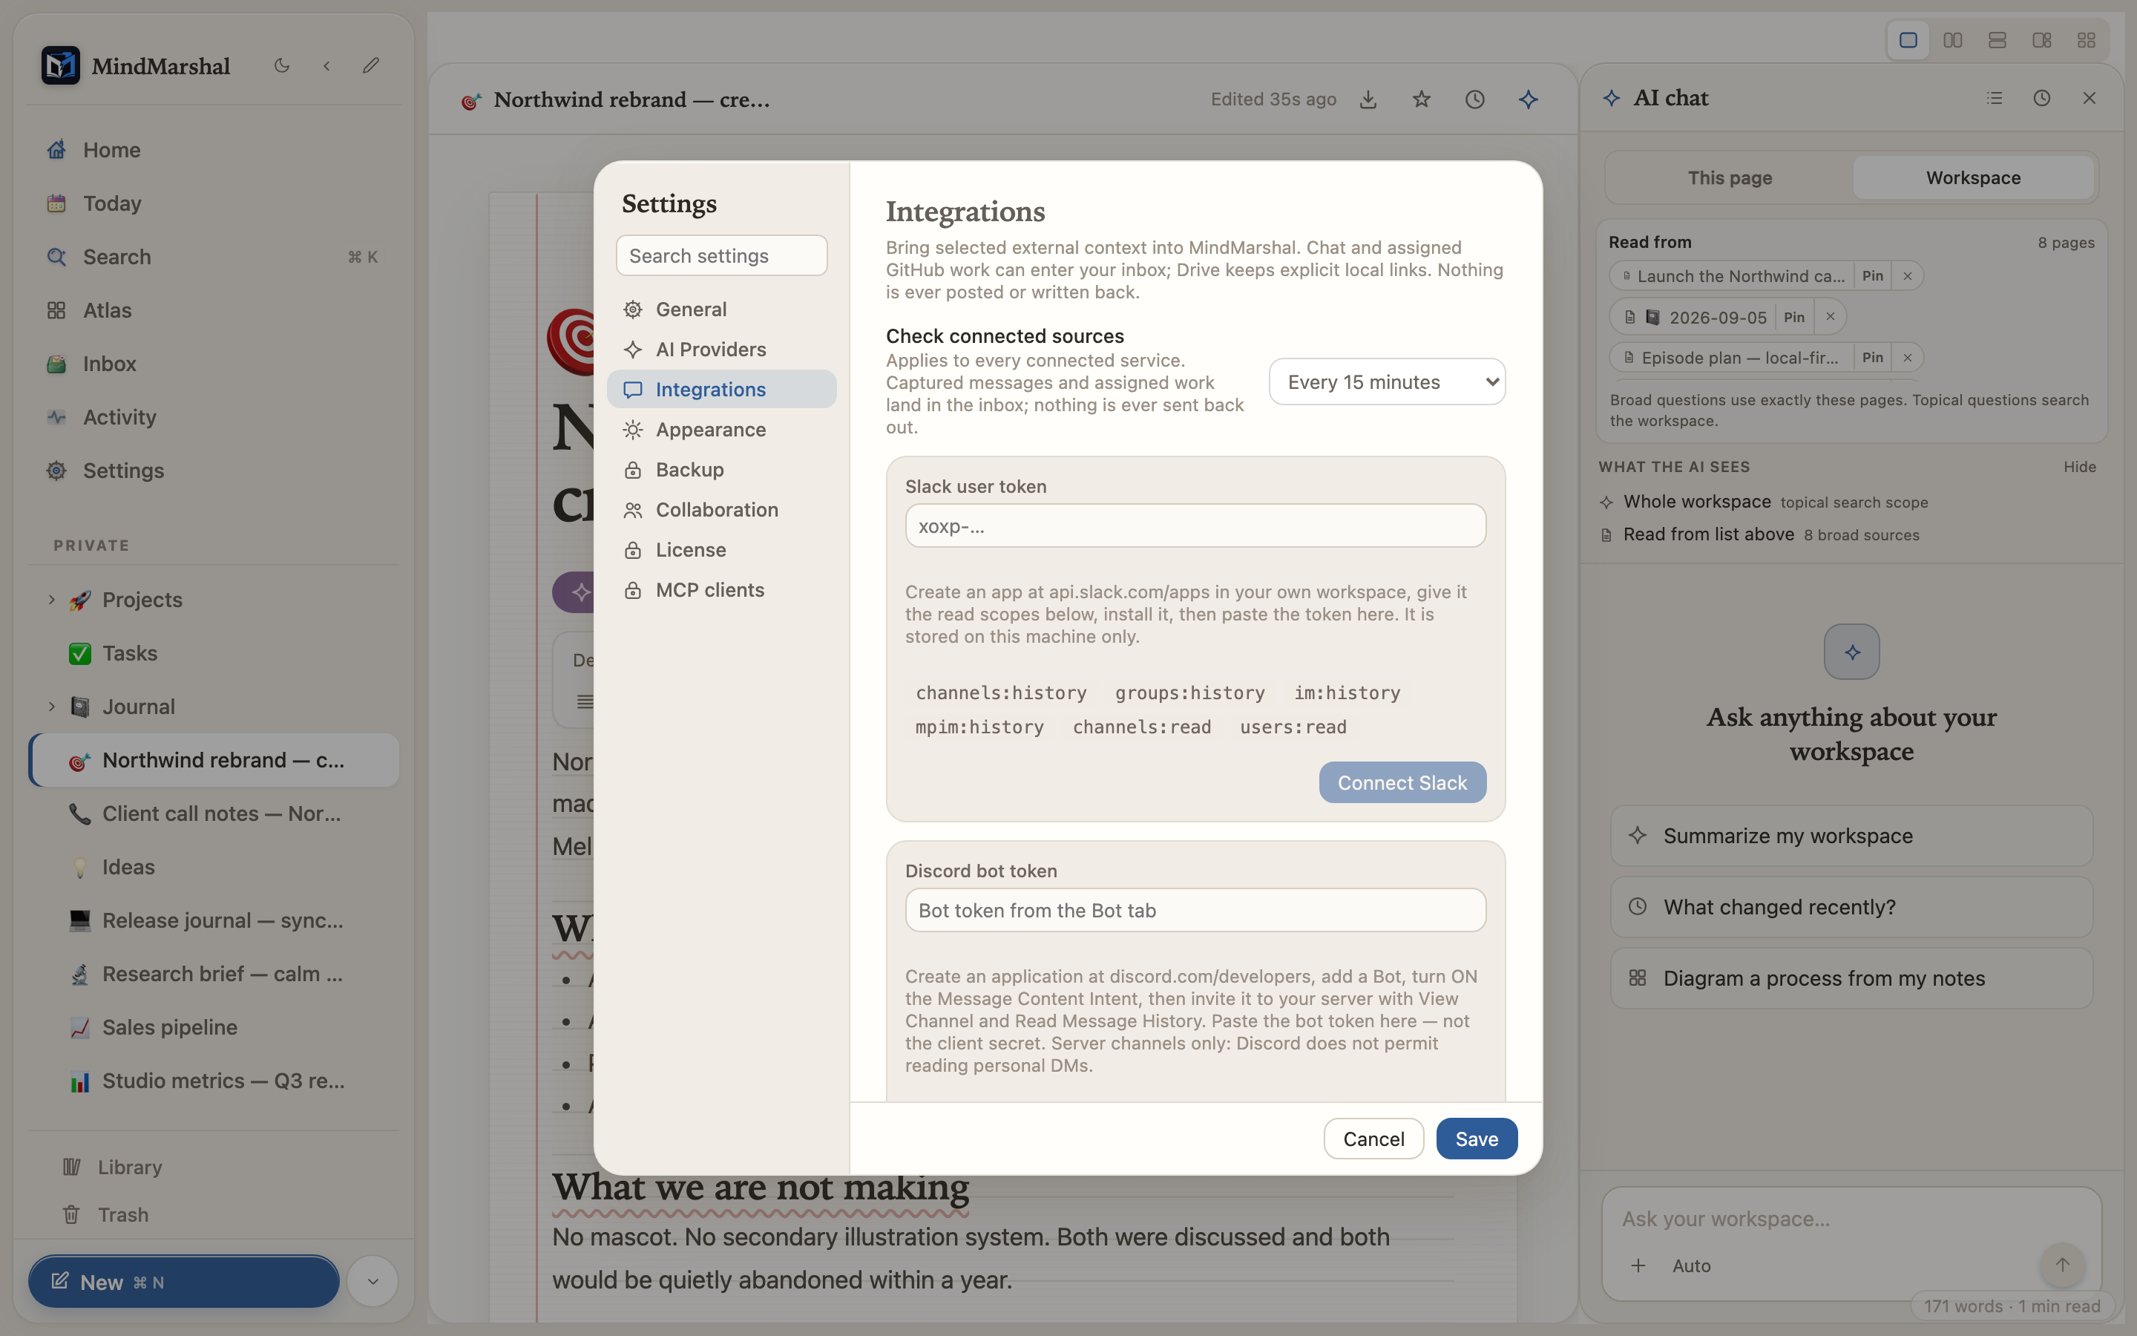Open General settings section
2137x1336 pixels.
click(x=721, y=310)
